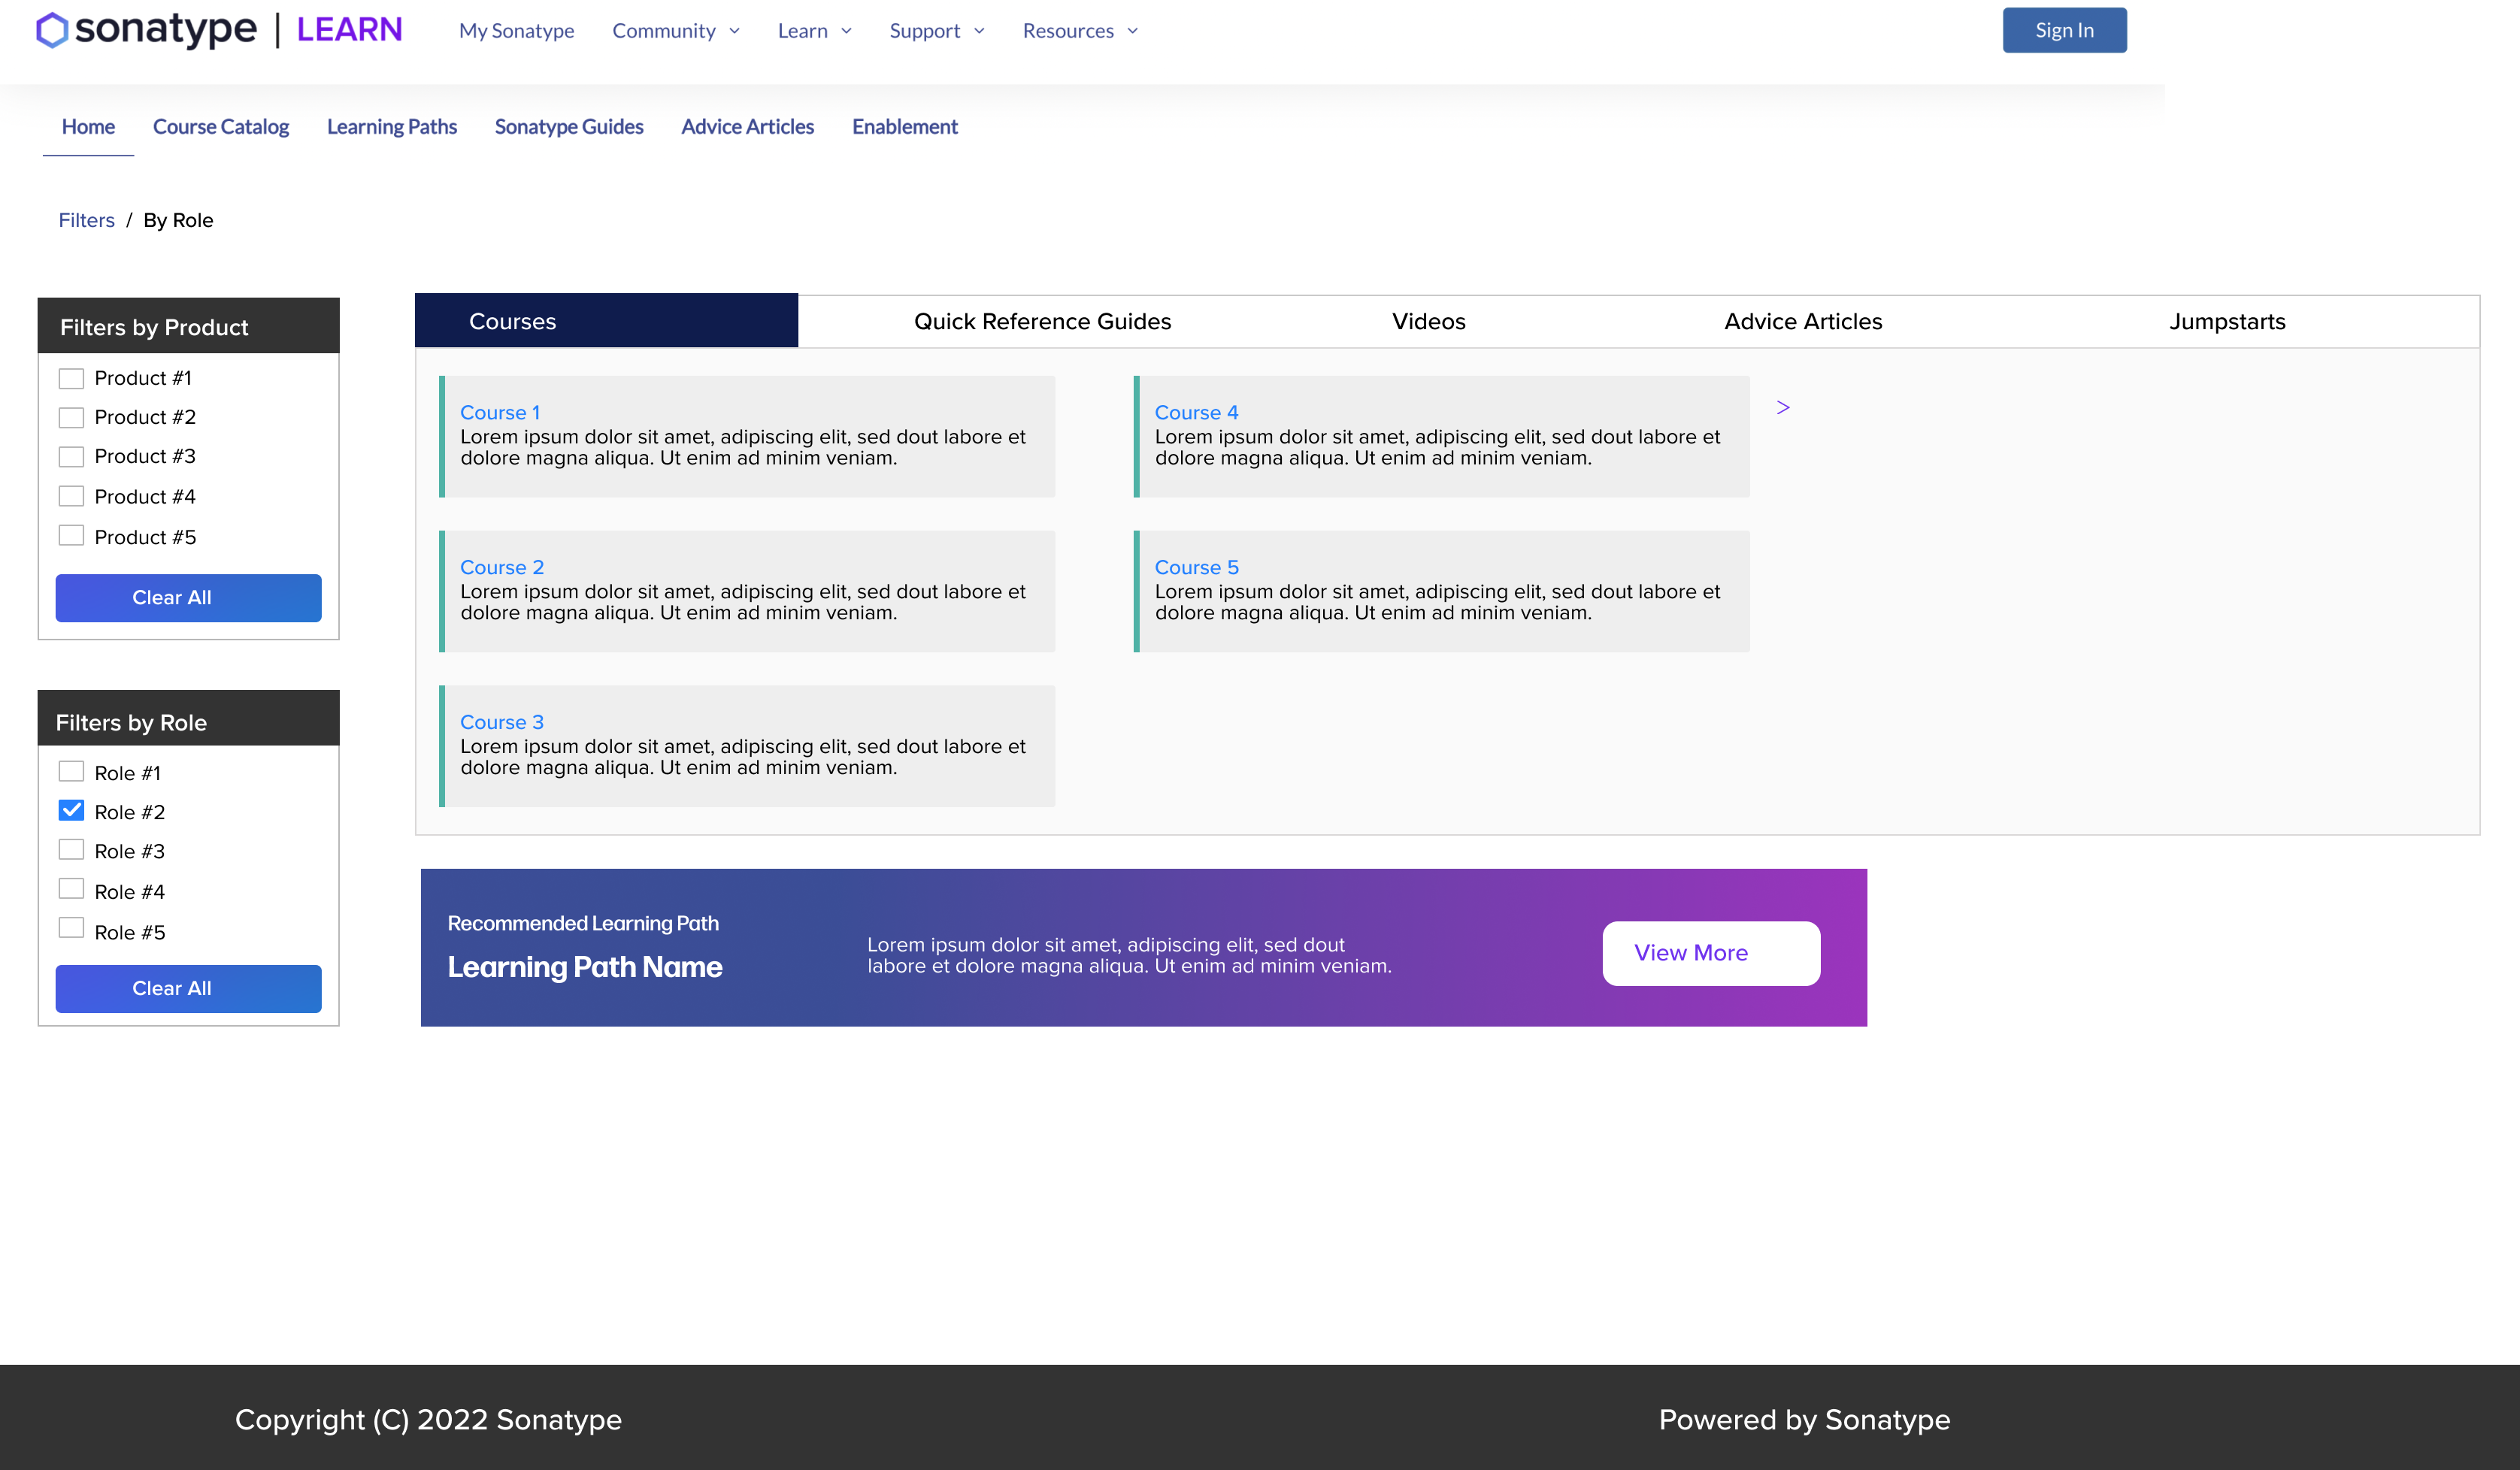Check the Product #1 checkbox
This screenshot has width=2520, height=1470.
(x=71, y=378)
